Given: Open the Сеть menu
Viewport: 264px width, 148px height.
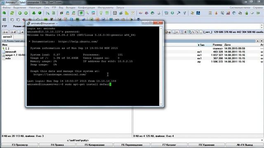Looking at the screenshot, I should (47, 7).
